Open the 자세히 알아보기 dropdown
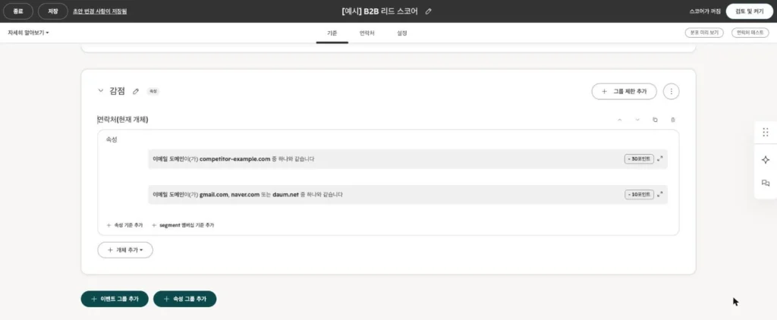This screenshot has height=320, width=777. 28,33
